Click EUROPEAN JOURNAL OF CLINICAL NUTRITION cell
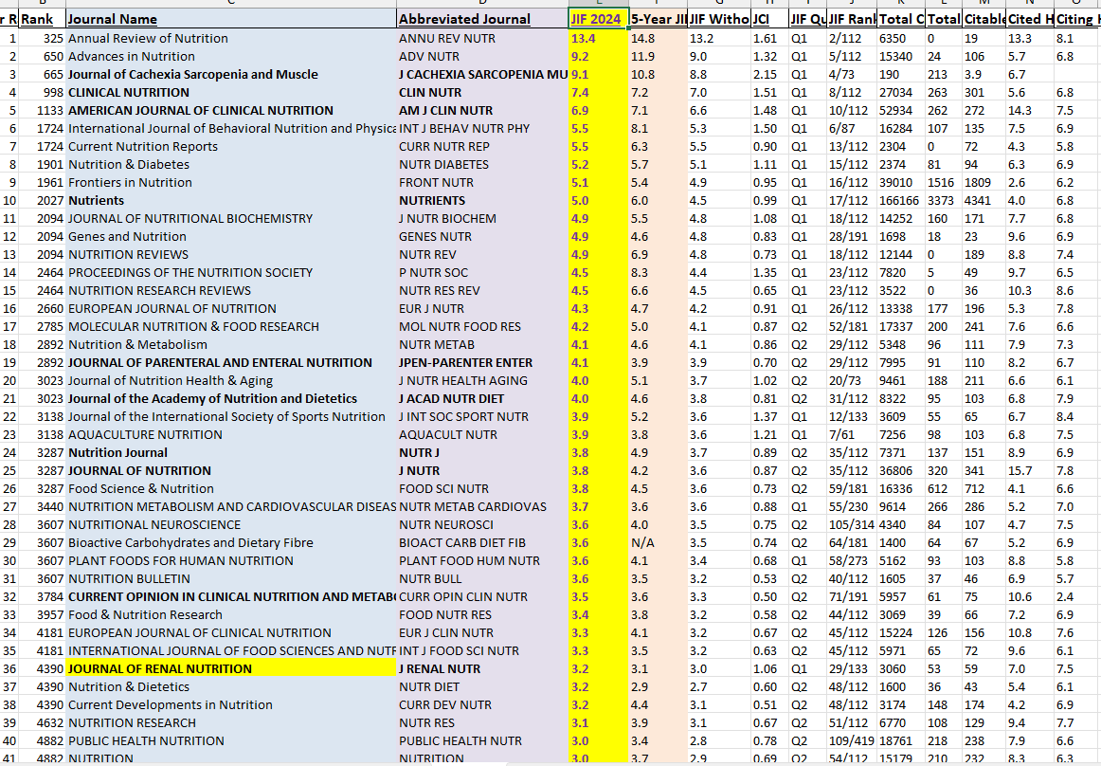The width and height of the screenshot is (1101, 766). 231,633
